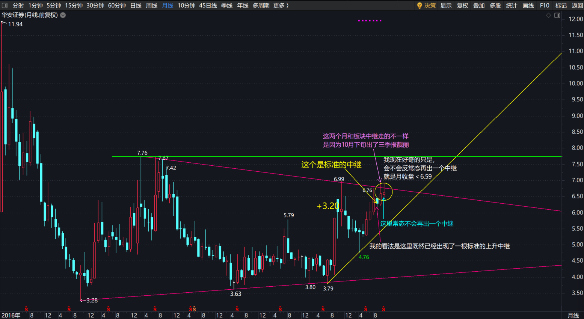Click the 3.28 low price label
584x319 pixels.
pyautogui.click(x=92, y=300)
